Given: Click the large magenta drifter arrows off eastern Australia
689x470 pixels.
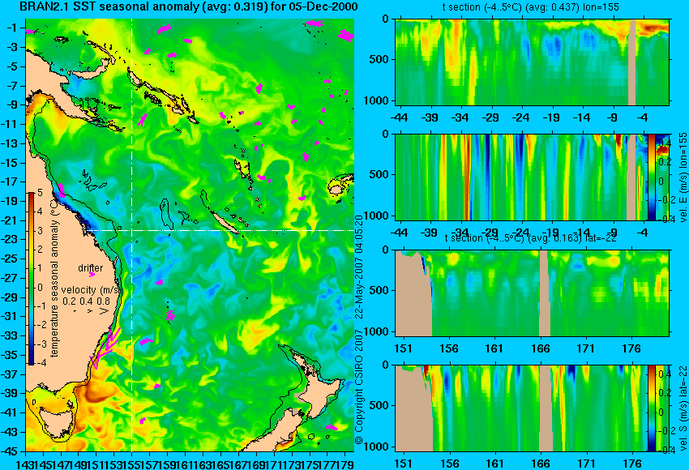Looking at the screenshot, I should [105, 348].
